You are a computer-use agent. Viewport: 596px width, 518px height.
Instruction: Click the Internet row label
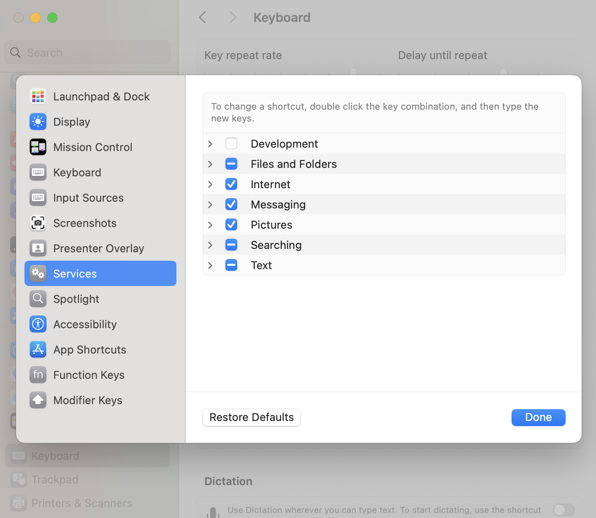pos(271,184)
